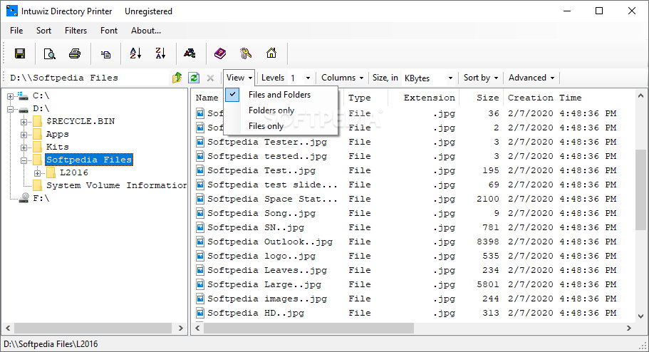The width and height of the screenshot is (649, 352).
Task: Open the KBytes size unit dropdown
Action: click(x=450, y=78)
